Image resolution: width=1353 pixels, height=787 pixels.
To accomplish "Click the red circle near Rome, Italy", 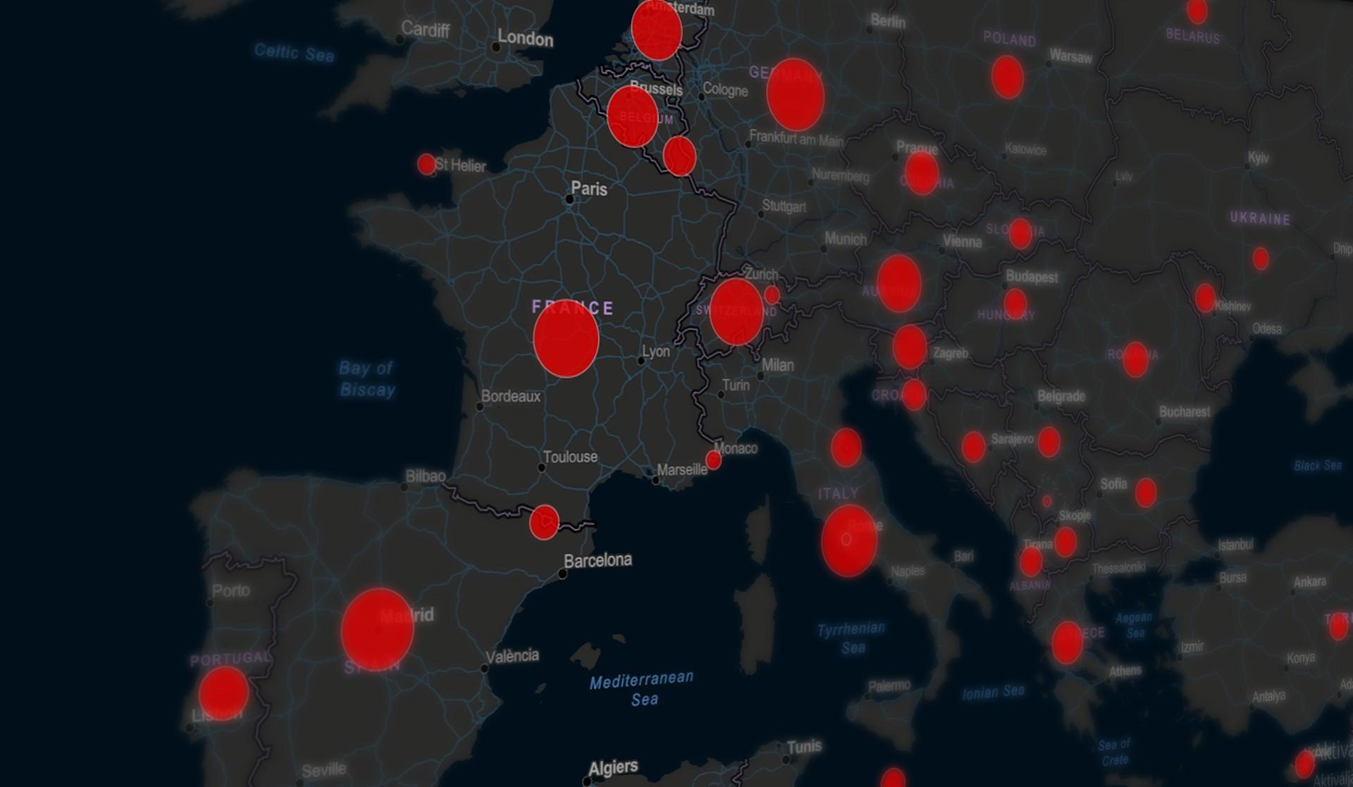I will click(849, 541).
